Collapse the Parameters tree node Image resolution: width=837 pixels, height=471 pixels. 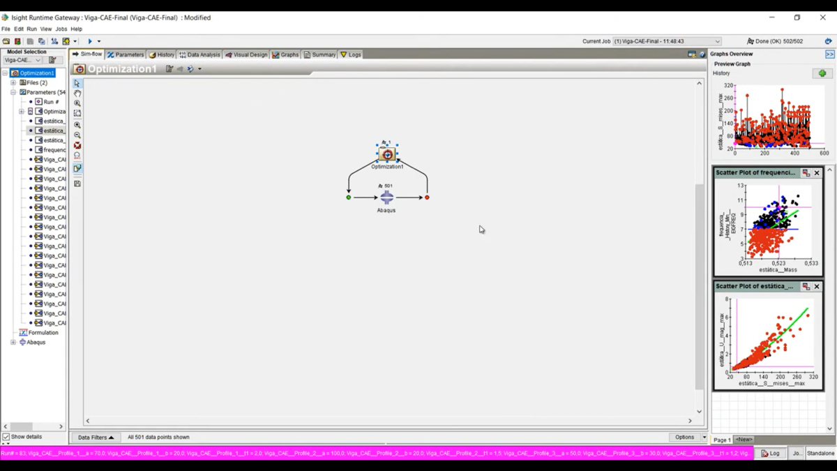13,92
